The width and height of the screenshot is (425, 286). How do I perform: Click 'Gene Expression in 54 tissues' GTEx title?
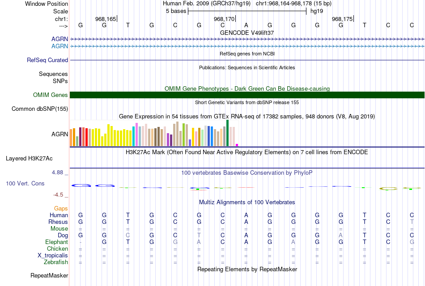[x=247, y=117]
